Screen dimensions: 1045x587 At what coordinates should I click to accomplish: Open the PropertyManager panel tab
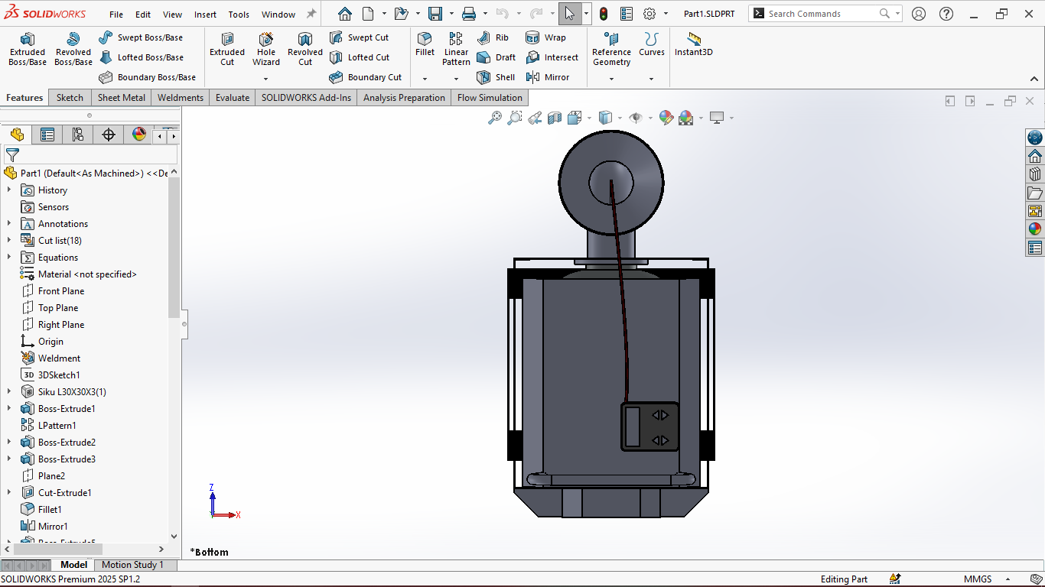coord(47,135)
